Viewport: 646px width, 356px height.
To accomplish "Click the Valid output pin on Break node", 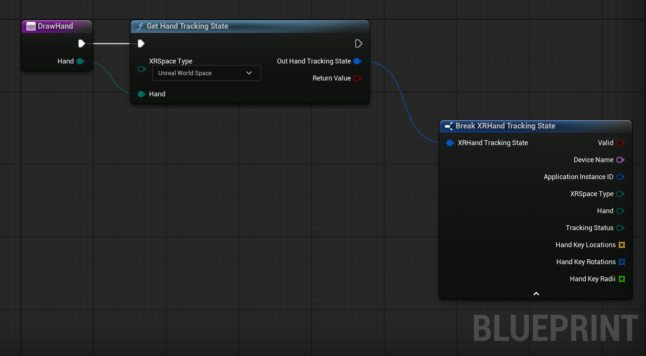I will click(620, 143).
